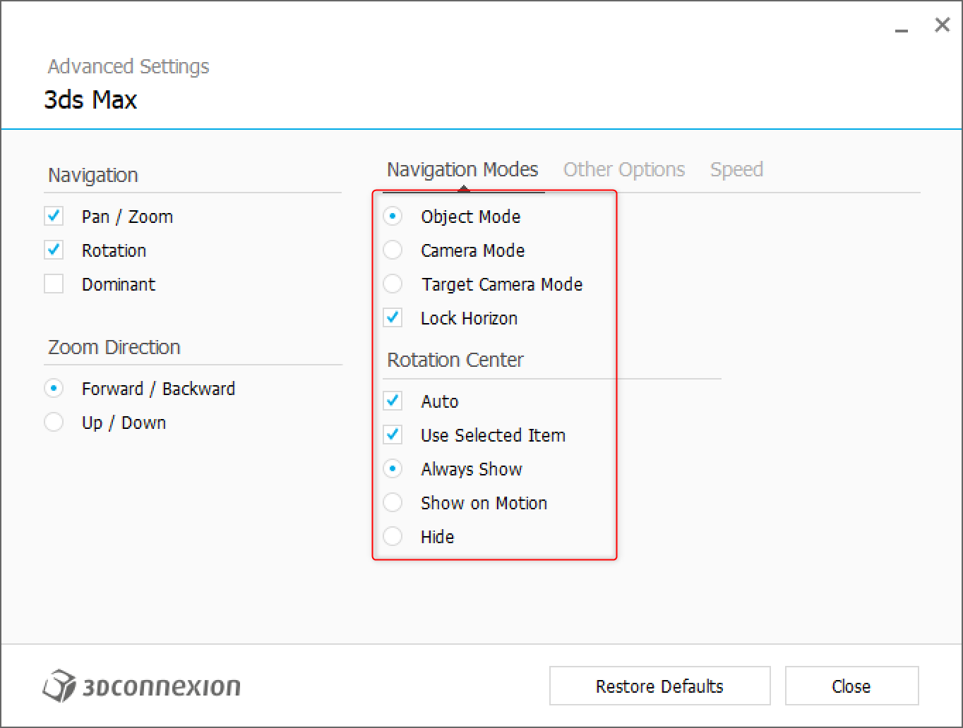This screenshot has height=728, width=963.
Task: Choose Target Camera Mode
Action: pos(393,284)
